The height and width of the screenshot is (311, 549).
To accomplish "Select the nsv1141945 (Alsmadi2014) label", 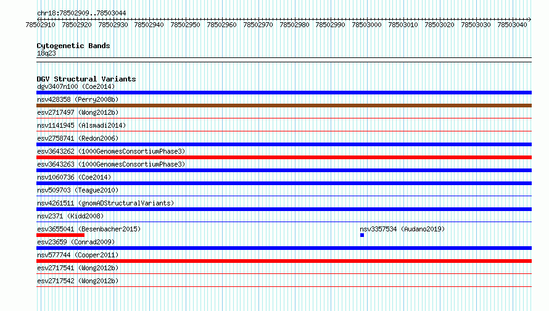I will [x=81, y=125].
